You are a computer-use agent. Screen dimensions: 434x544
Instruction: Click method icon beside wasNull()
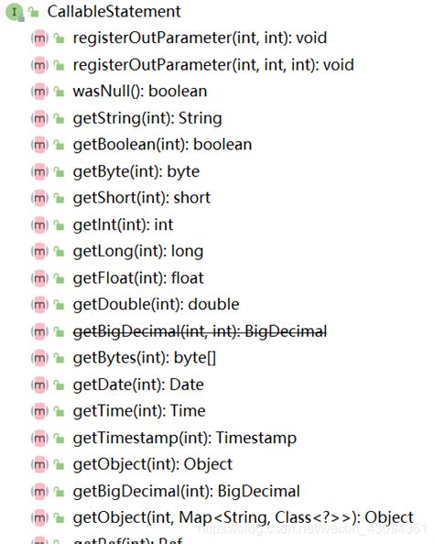[39, 92]
